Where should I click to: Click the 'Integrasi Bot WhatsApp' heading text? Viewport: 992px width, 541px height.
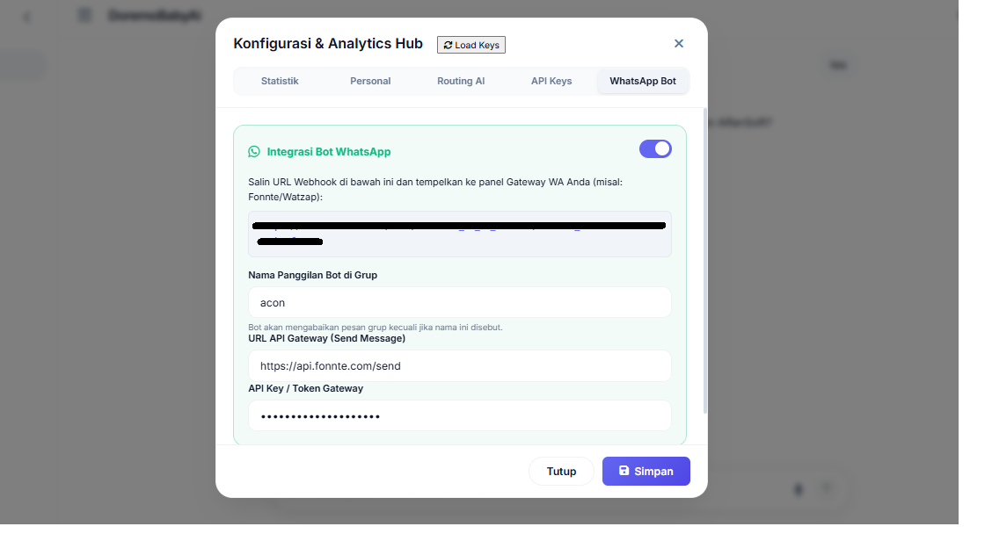pyautogui.click(x=329, y=152)
